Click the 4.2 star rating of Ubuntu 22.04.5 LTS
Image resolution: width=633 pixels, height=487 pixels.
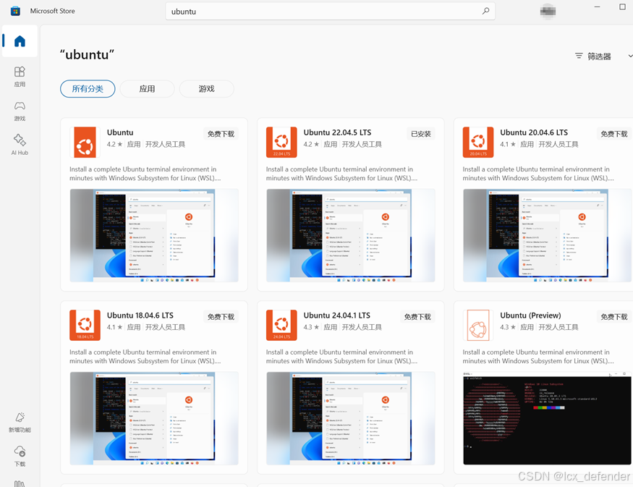(311, 144)
